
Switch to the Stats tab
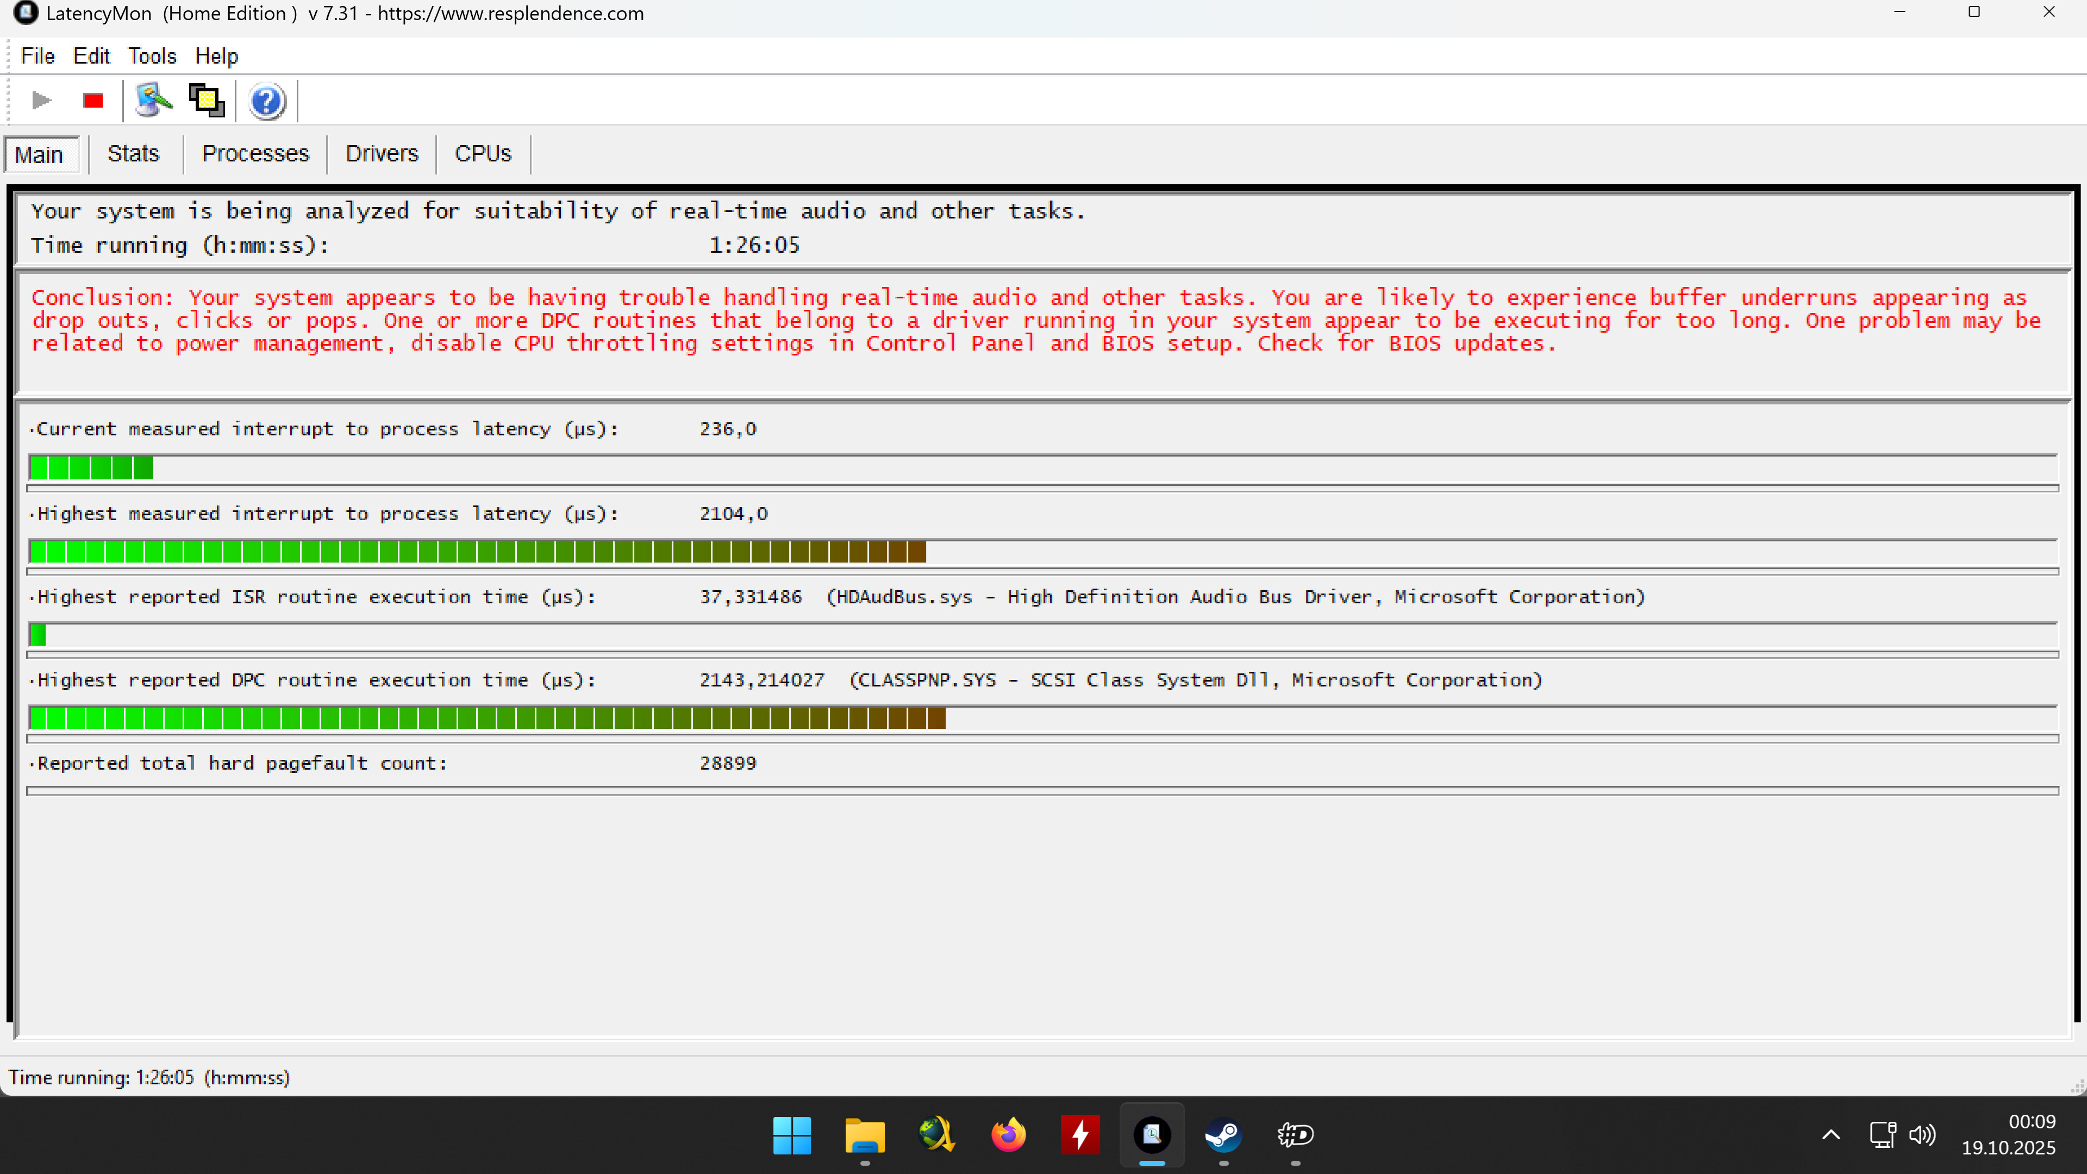(x=134, y=154)
